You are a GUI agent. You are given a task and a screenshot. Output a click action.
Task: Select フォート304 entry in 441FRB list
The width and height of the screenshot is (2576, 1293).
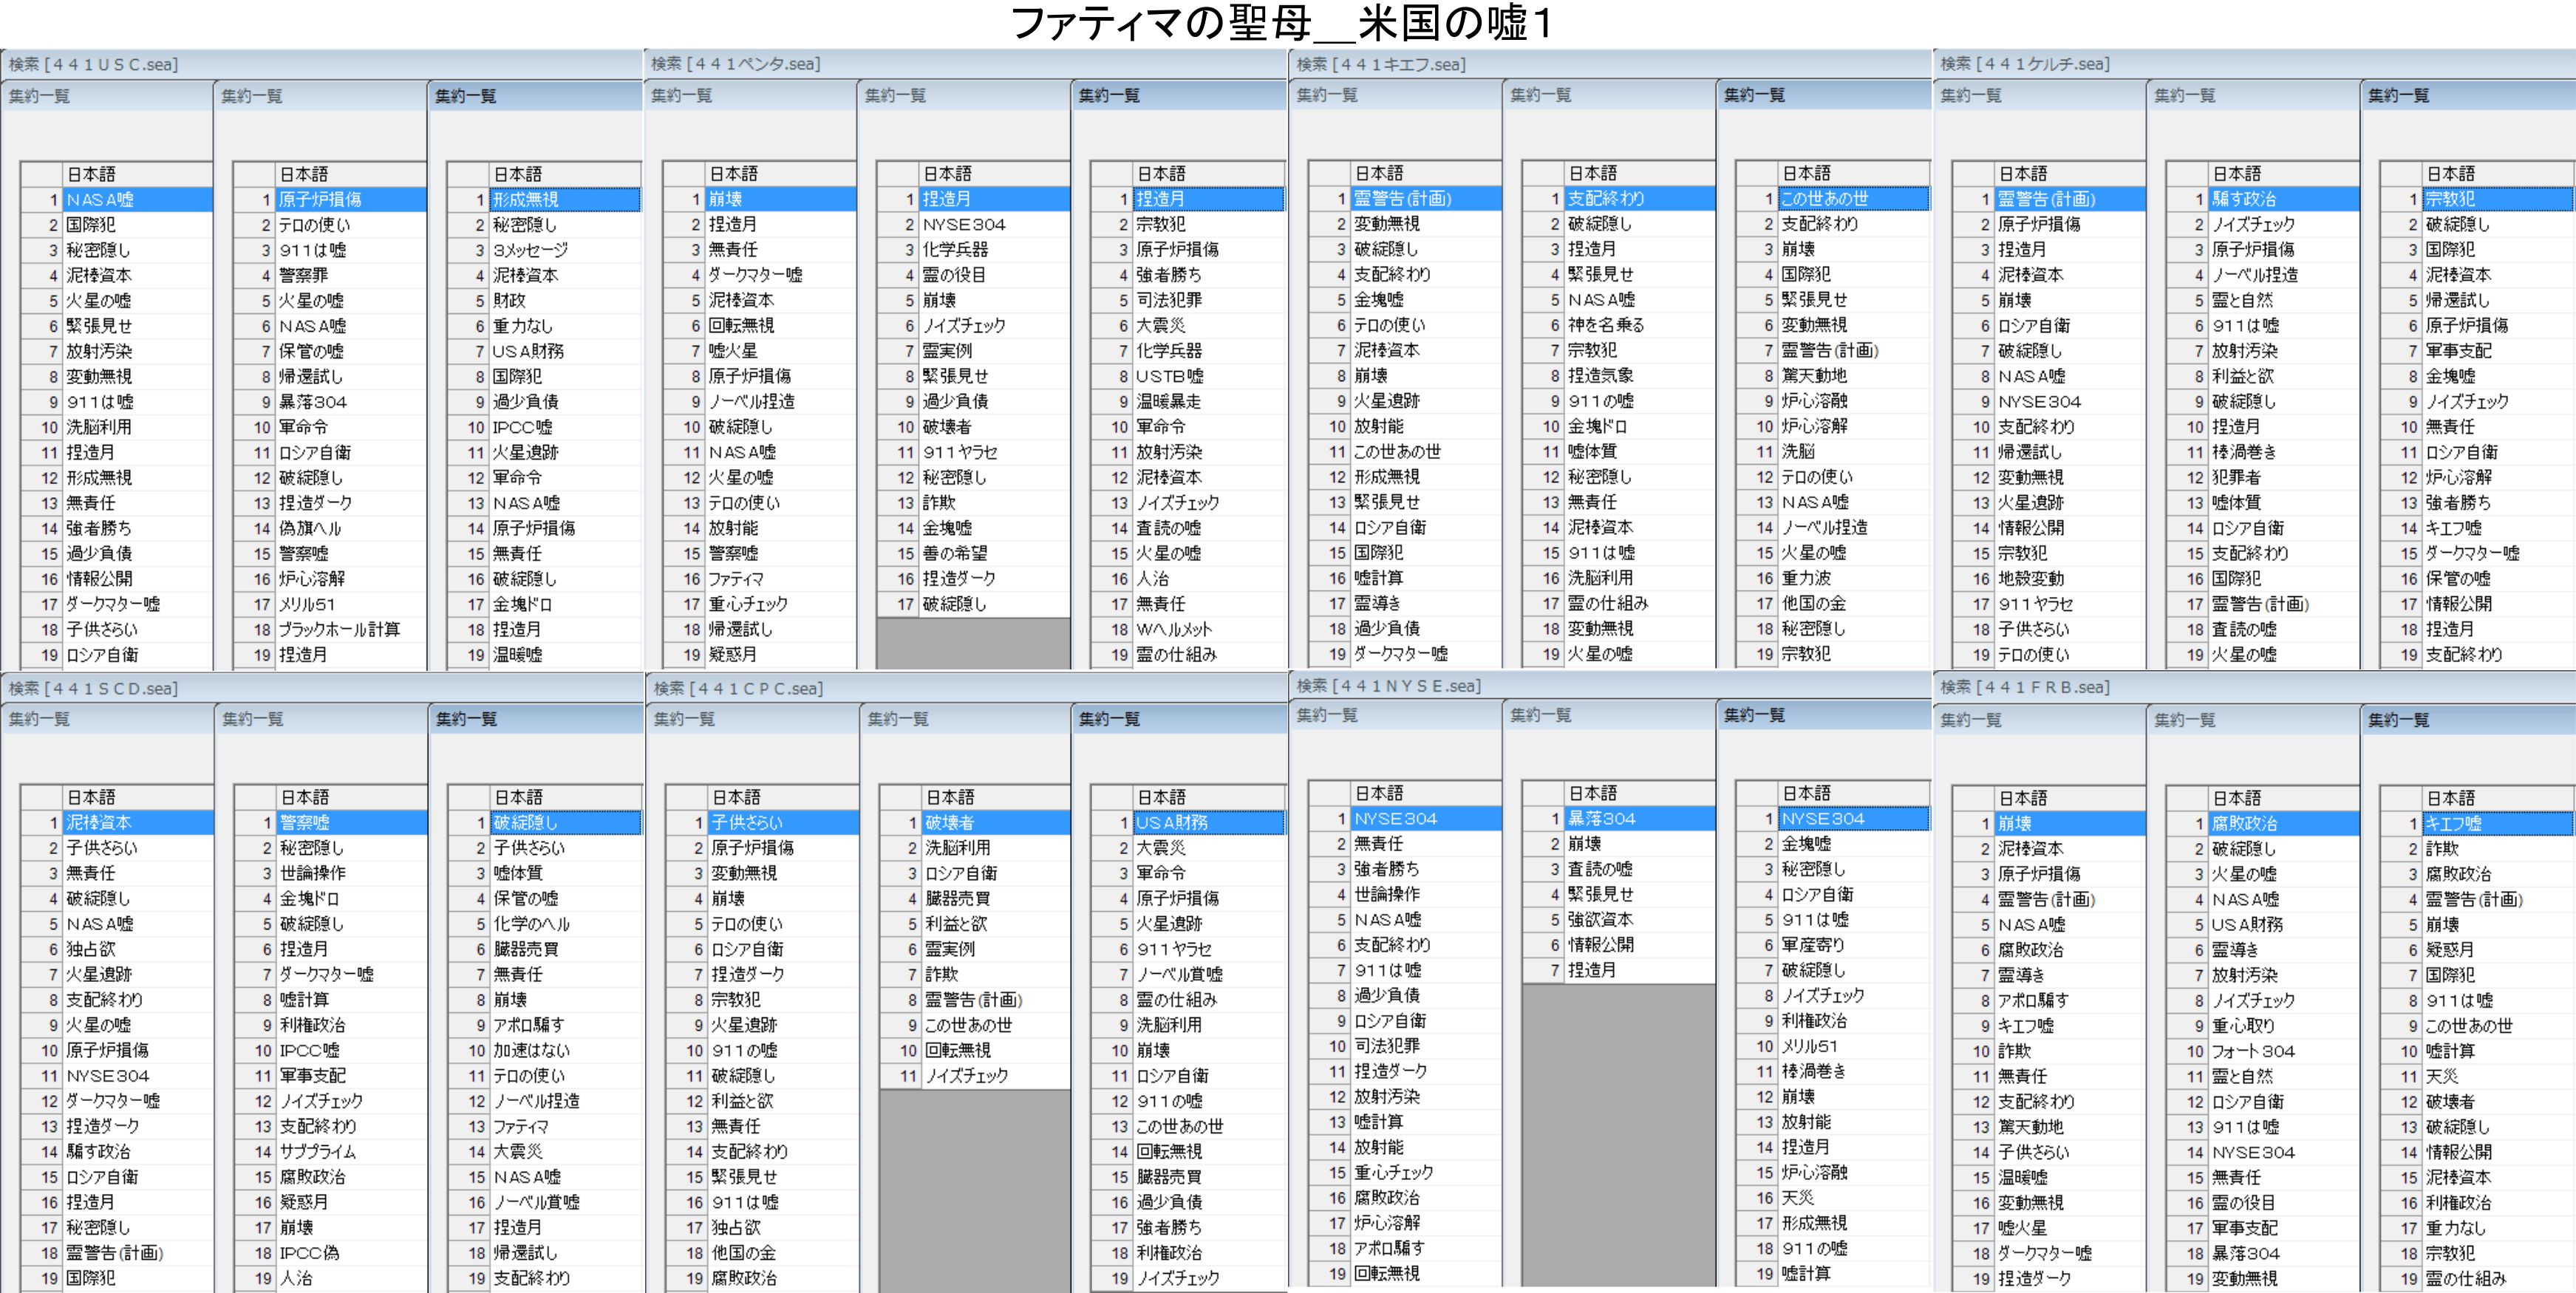2252,1051
